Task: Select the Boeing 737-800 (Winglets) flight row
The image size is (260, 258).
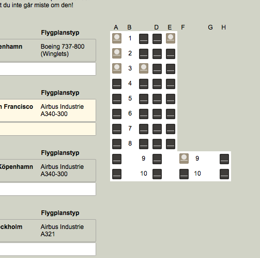Action: tap(48, 50)
